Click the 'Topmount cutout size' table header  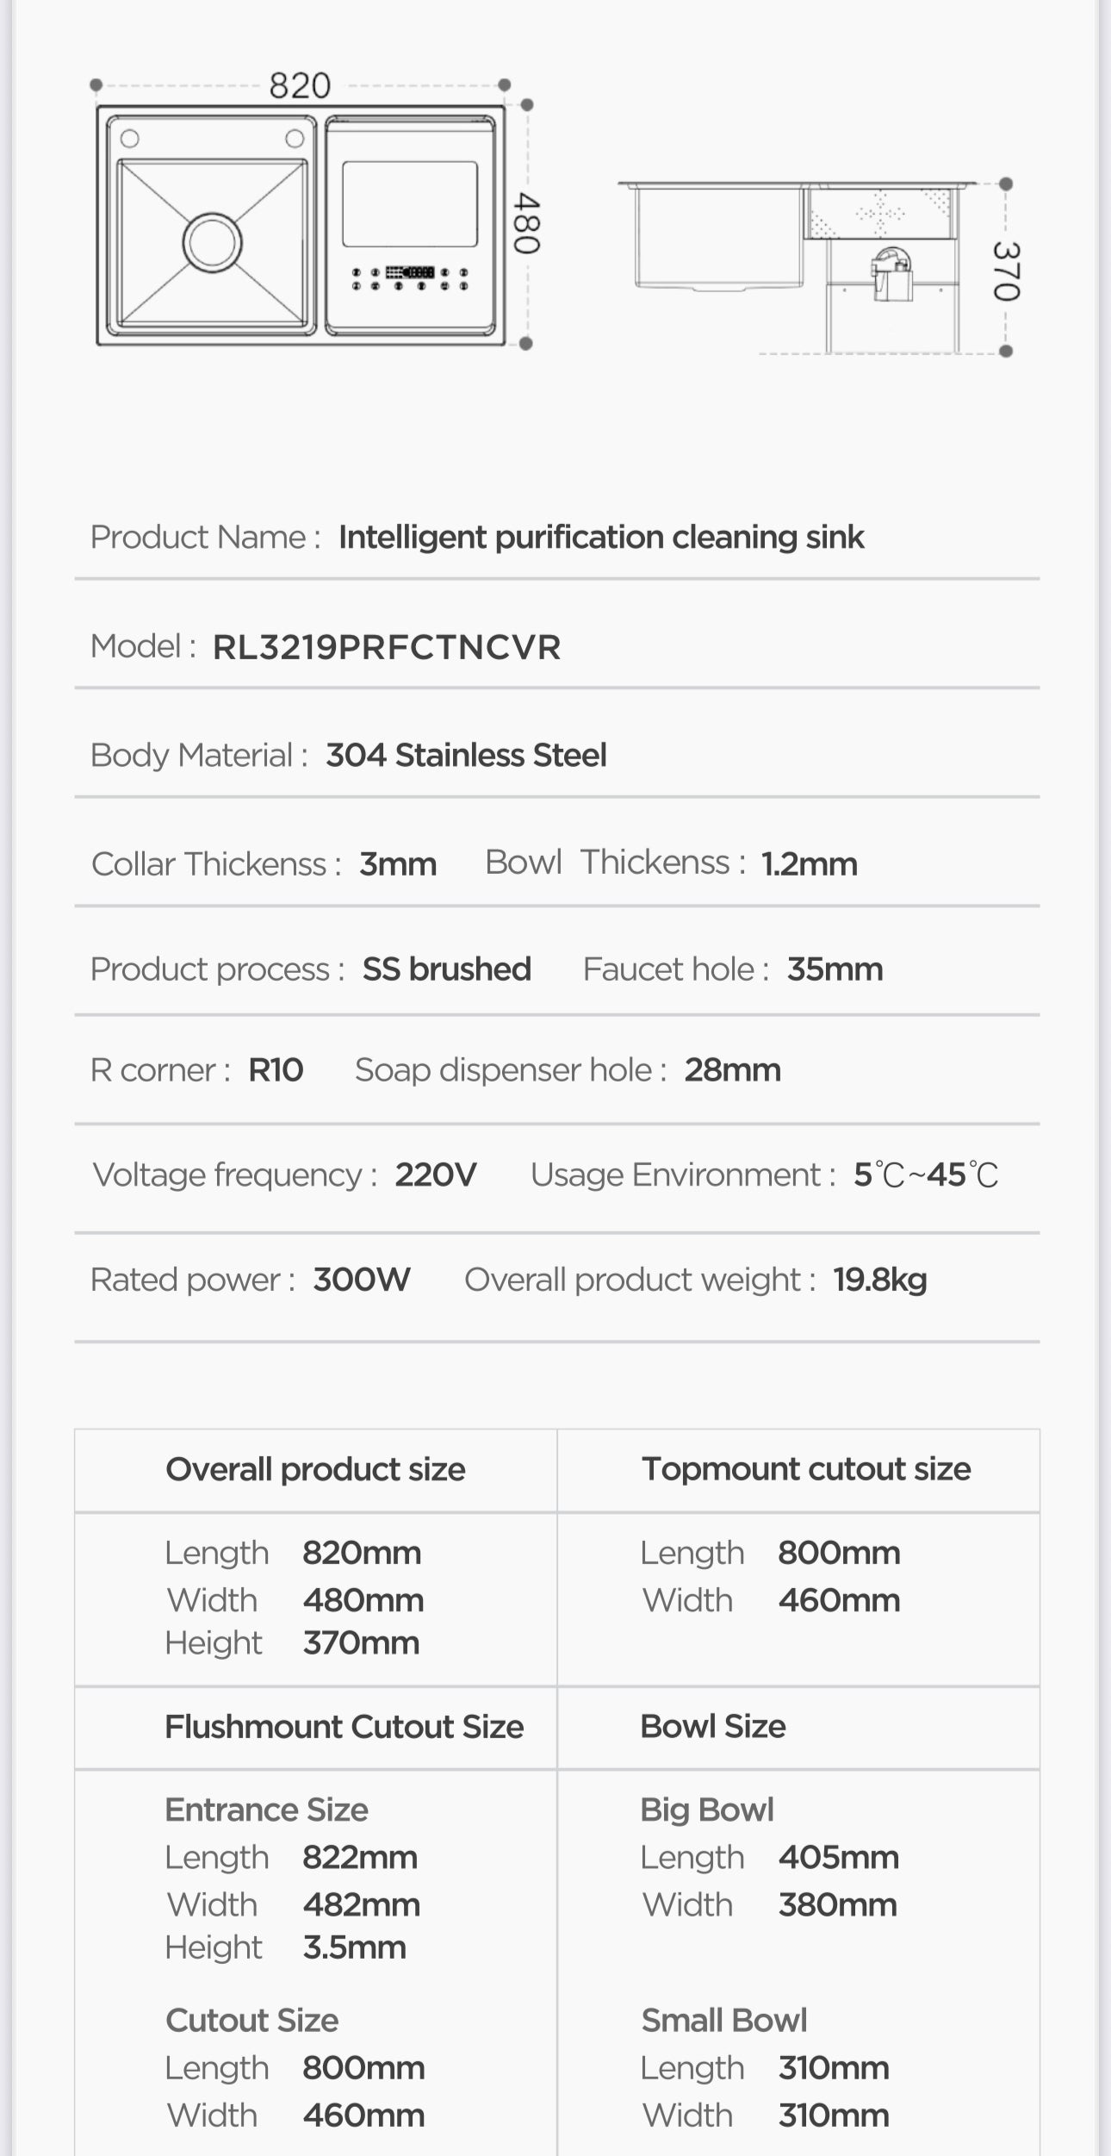pyautogui.click(x=806, y=1469)
